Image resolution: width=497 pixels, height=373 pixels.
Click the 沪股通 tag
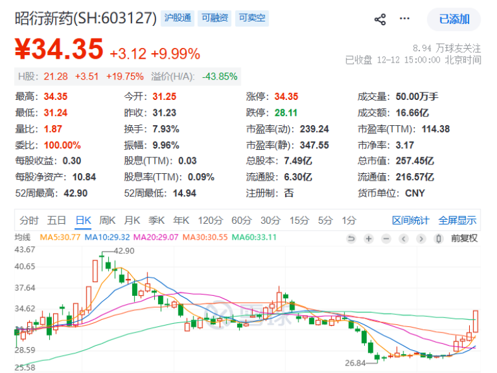pos(177,18)
